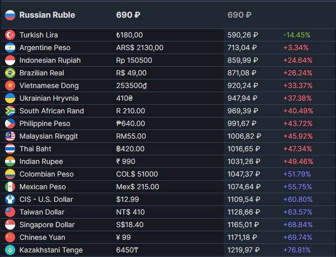Select the -14.45% Turkish Lira difference
The image size is (336, 257).
(297, 35)
